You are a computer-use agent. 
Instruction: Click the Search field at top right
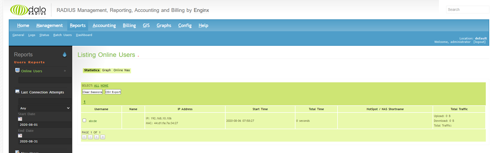tap(467, 10)
